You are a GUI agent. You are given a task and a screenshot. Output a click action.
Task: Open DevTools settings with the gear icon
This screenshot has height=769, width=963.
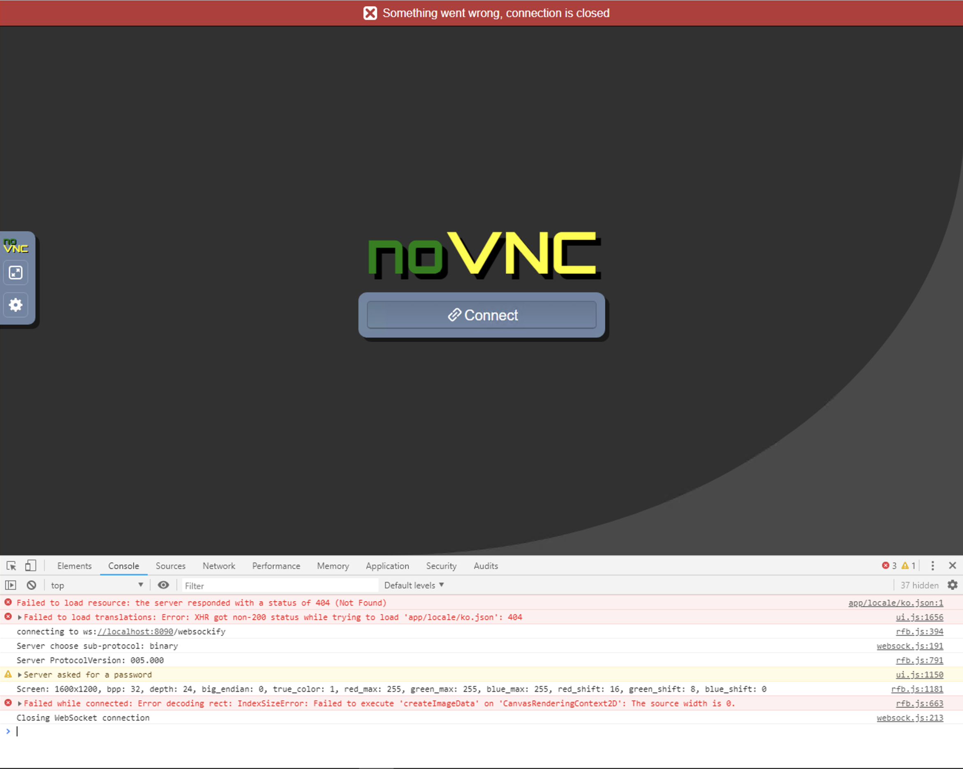[953, 585]
